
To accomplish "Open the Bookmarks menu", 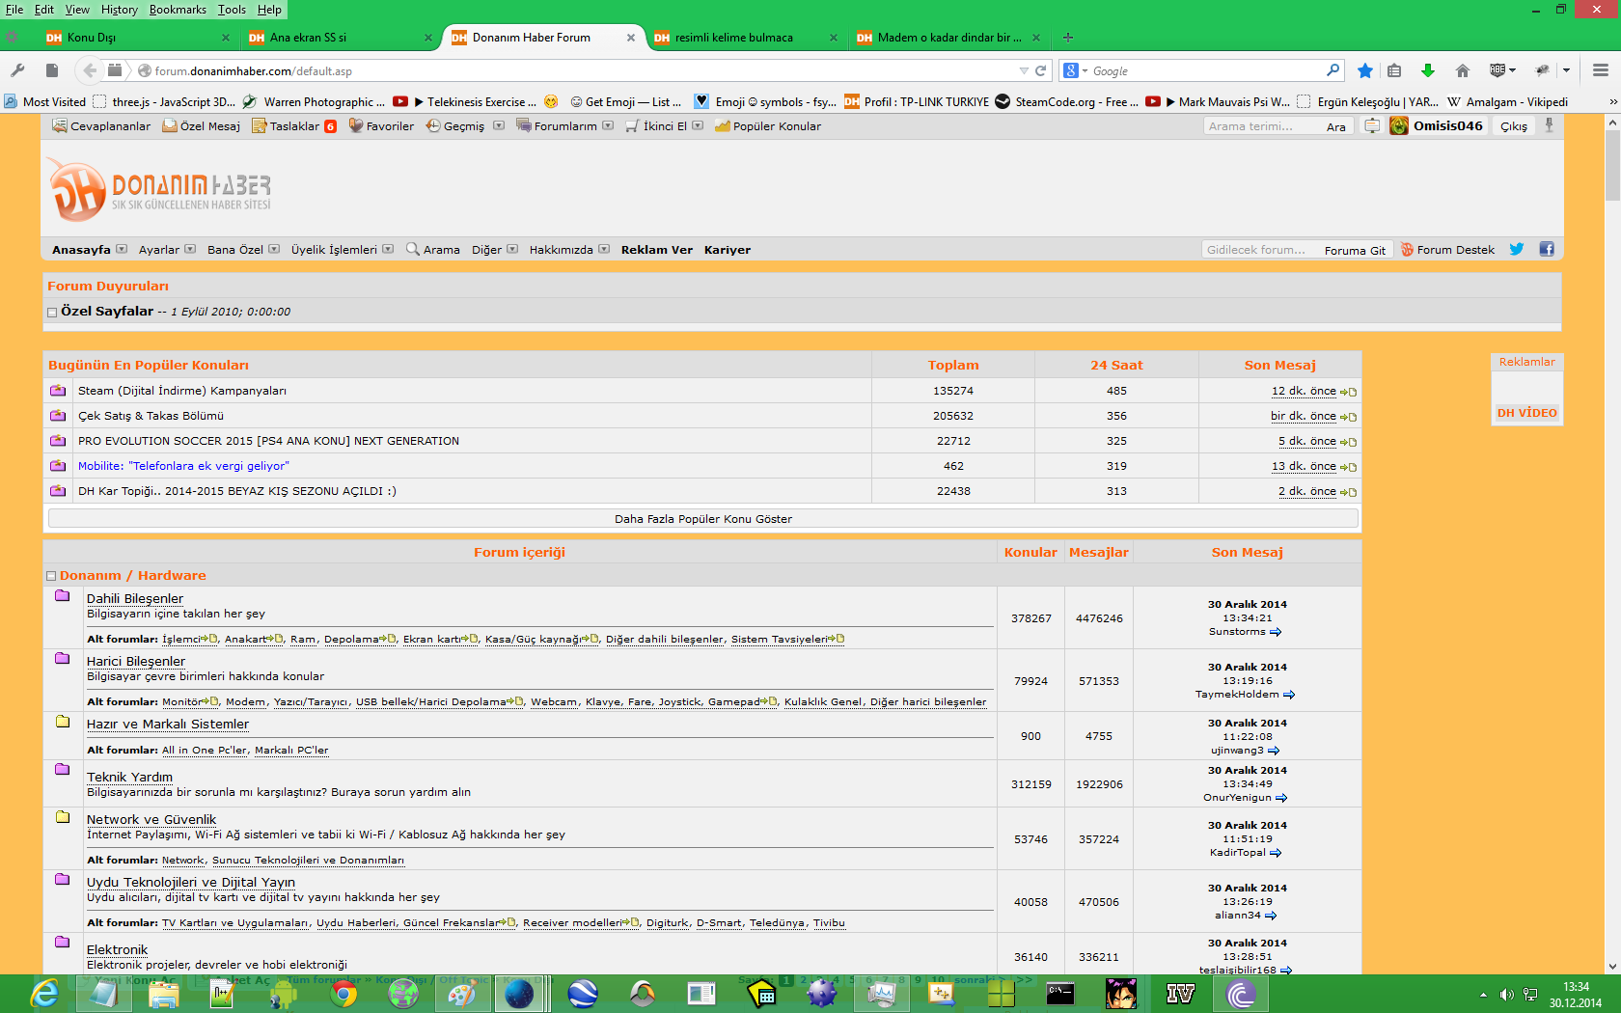I will tap(178, 10).
